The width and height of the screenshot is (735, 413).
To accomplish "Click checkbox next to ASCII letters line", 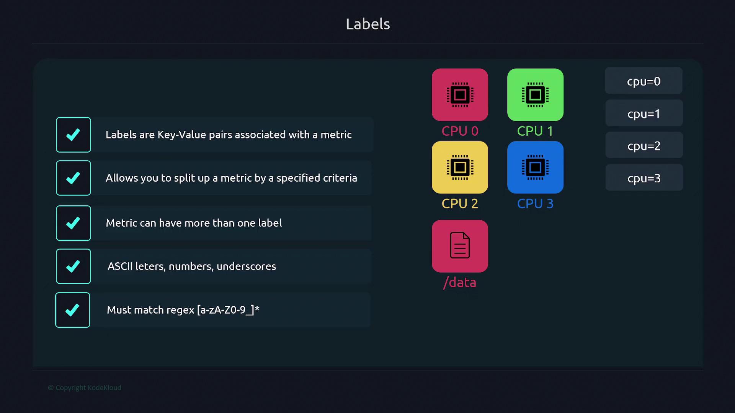I will coord(73,266).
